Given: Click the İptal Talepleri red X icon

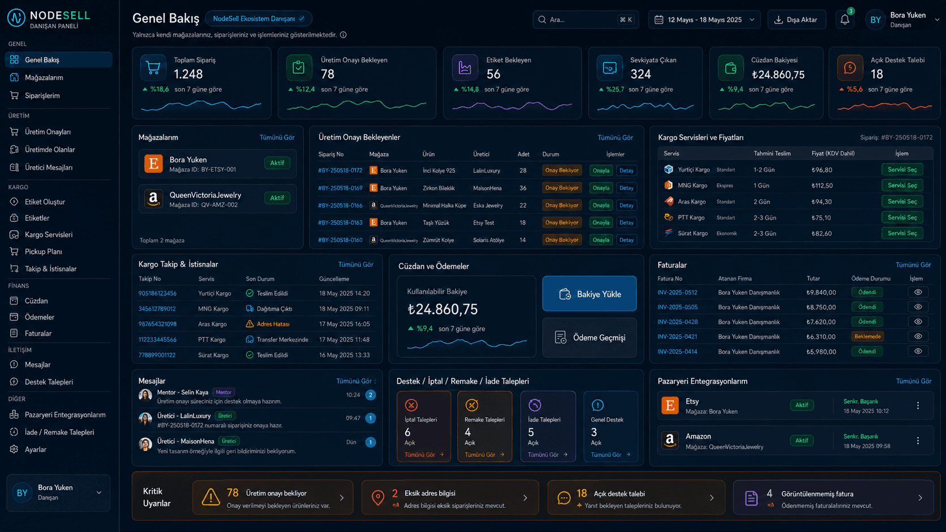Looking at the screenshot, I should pyautogui.click(x=411, y=405).
